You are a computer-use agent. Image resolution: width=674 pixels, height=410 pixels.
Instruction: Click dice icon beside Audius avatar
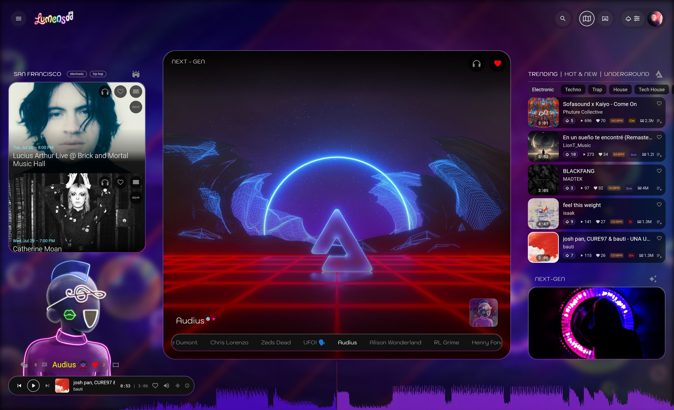click(x=24, y=365)
